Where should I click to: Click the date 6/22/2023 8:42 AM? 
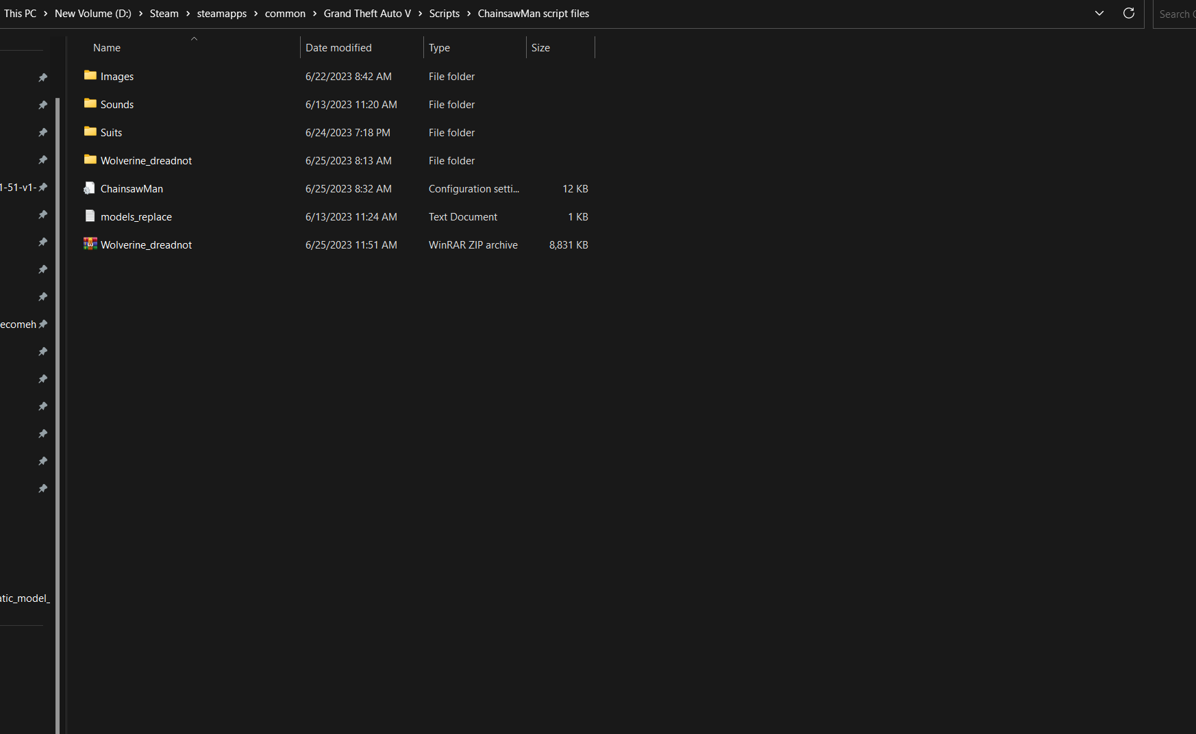tap(349, 77)
